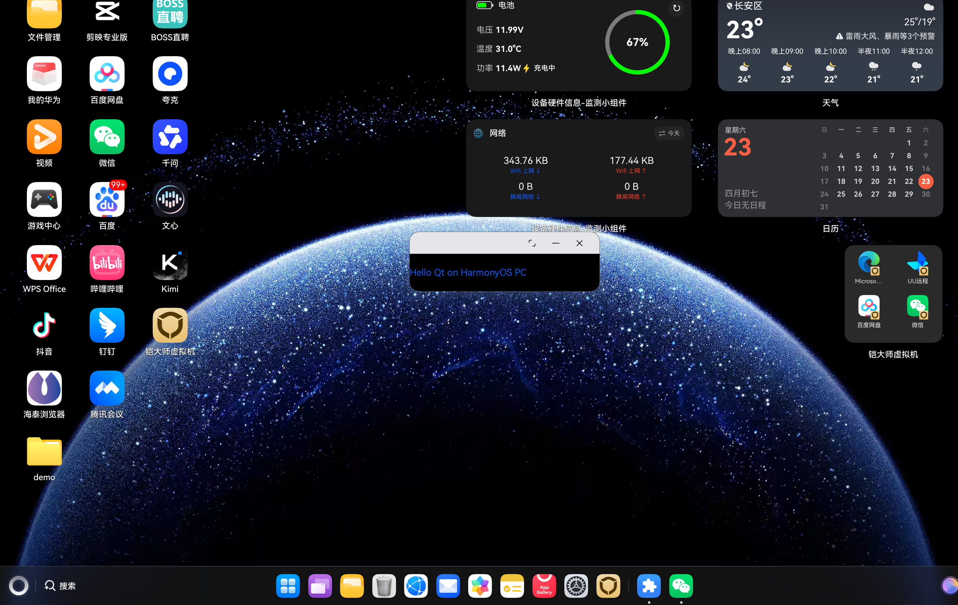The height and width of the screenshot is (605, 958).
Task: Launch the 文心 app icon
Action: [x=170, y=199]
